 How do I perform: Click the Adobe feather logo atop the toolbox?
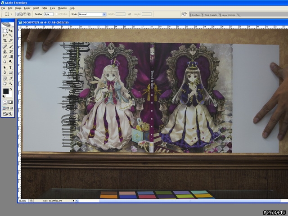tap(8, 24)
